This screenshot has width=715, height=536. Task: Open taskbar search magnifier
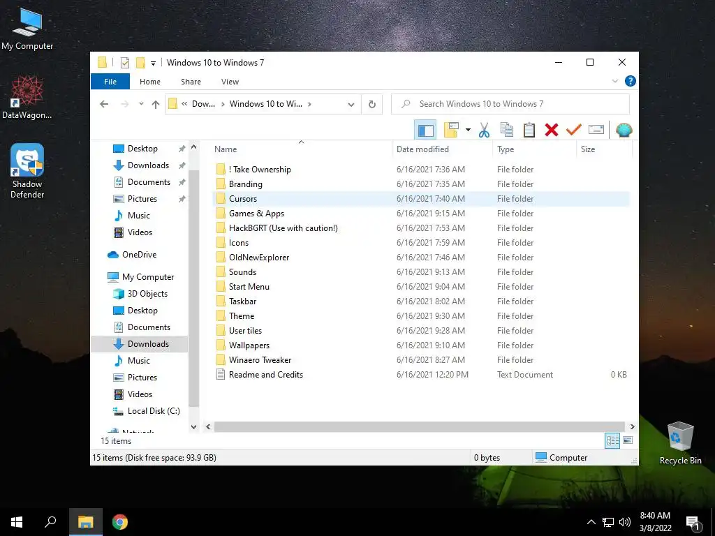[50, 522]
